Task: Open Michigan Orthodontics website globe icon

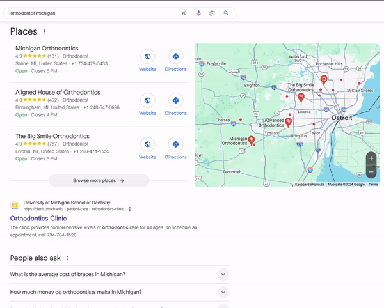Action: coord(147,56)
